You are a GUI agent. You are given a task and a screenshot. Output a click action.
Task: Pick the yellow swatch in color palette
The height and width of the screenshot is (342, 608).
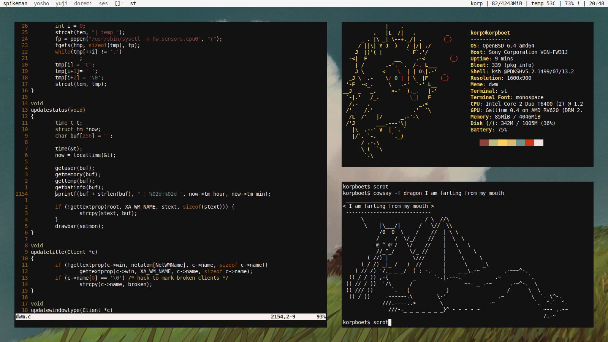click(x=502, y=143)
